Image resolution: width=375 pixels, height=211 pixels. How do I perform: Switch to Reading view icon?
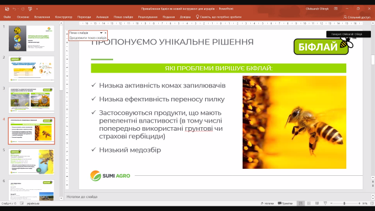(x=317, y=203)
